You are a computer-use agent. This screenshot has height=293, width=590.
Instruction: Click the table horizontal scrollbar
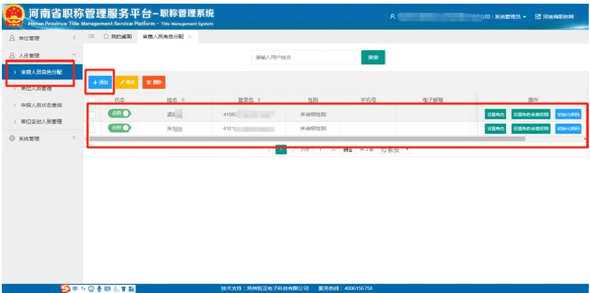coord(307,139)
